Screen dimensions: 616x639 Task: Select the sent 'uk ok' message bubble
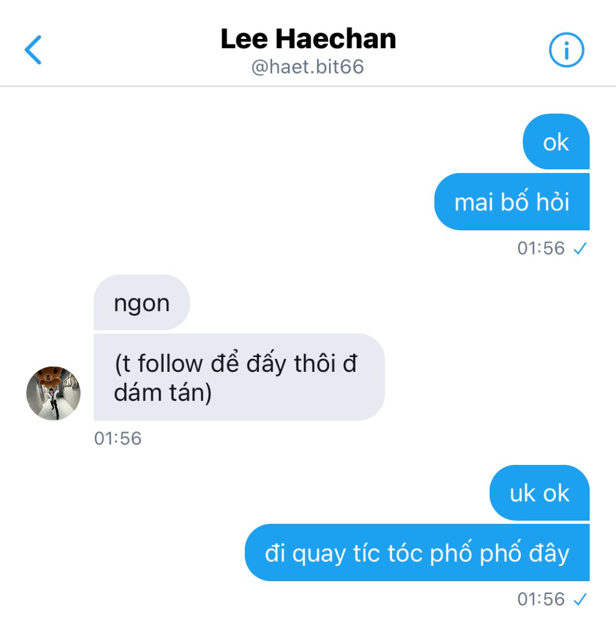tap(540, 493)
